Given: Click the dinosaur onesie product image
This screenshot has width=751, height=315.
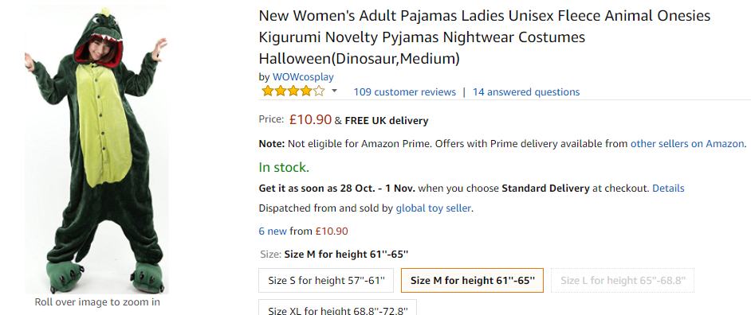Looking at the screenshot, I should (96, 149).
